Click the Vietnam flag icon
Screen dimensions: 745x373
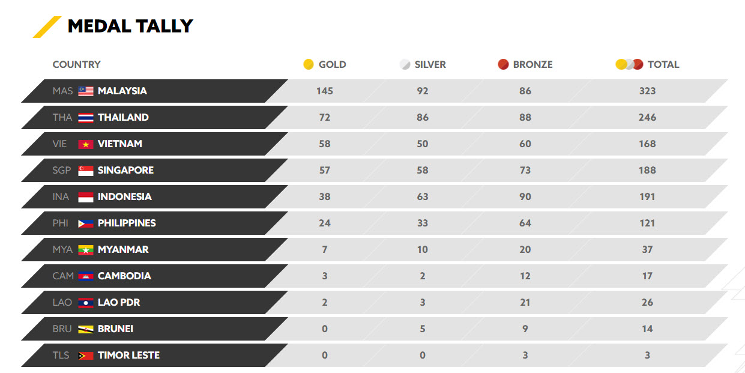[x=86, y=144]
